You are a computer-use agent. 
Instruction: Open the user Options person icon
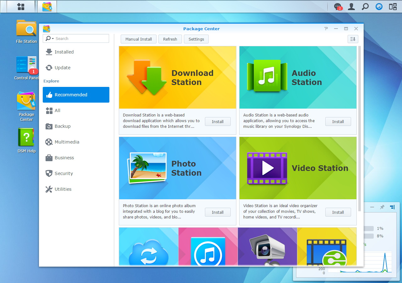[x=351, y=7]
